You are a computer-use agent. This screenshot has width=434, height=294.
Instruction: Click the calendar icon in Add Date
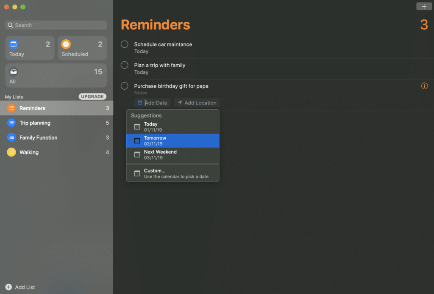pos(140,103)
